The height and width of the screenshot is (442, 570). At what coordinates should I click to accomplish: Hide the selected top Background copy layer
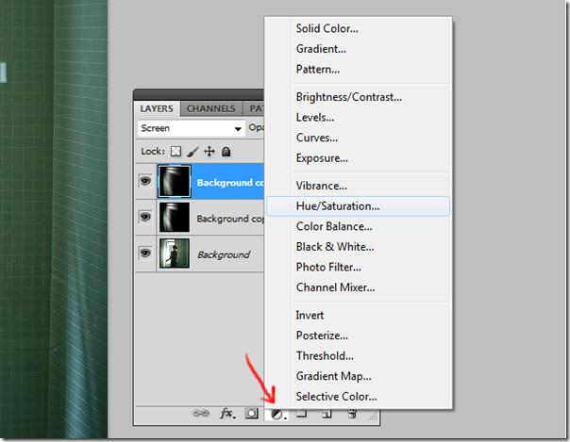(145, 182)
